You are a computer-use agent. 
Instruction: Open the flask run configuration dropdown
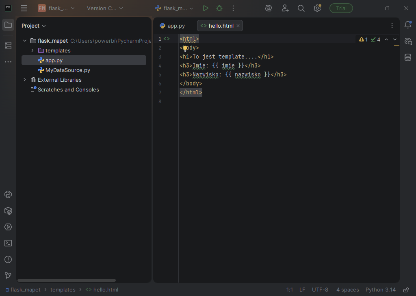(x=174, y=8)
